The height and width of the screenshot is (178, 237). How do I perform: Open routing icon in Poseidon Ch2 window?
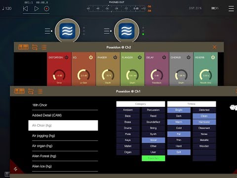click(35, 47)
